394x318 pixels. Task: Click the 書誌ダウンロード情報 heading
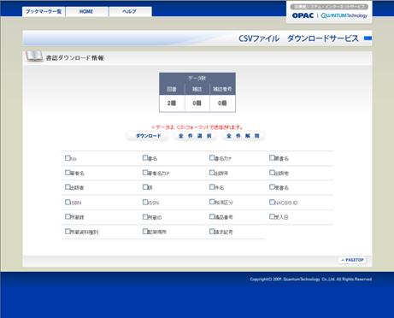click(75, 58)
